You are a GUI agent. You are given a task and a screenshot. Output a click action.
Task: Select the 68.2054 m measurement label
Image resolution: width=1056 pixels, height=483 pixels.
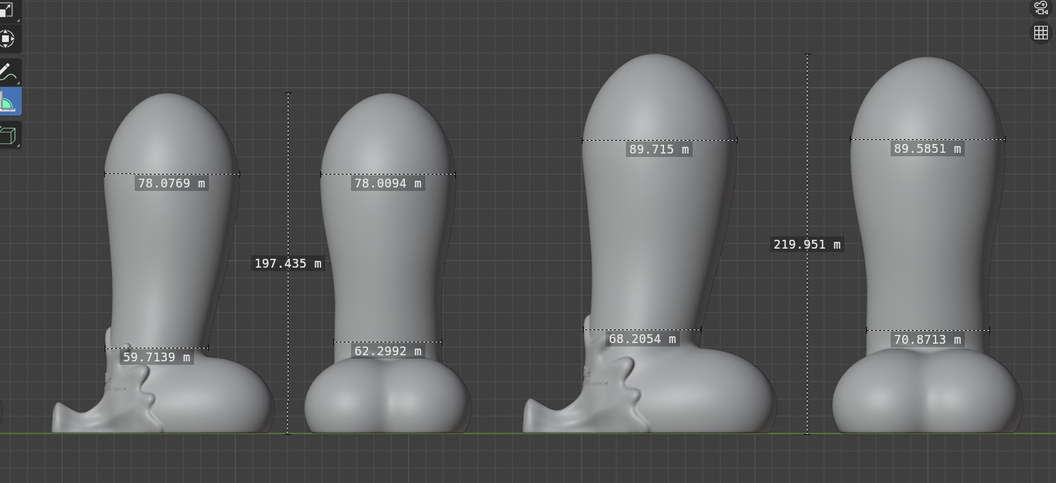coord(642,339)
